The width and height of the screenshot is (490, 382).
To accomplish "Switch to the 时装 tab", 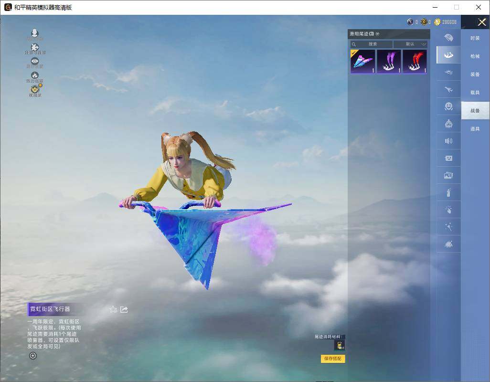I will click(x=475, y=38).
